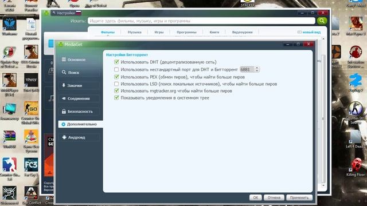Viewport: 367px width, 206px height.
Task: Switch to the 'Музыка' category tab
Action: 135,32
